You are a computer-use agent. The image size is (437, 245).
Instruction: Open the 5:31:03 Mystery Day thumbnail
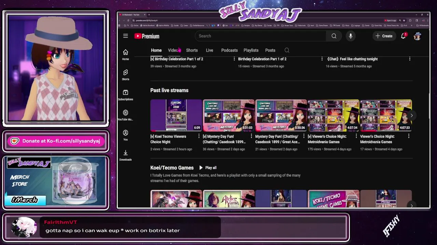point(229,115)
